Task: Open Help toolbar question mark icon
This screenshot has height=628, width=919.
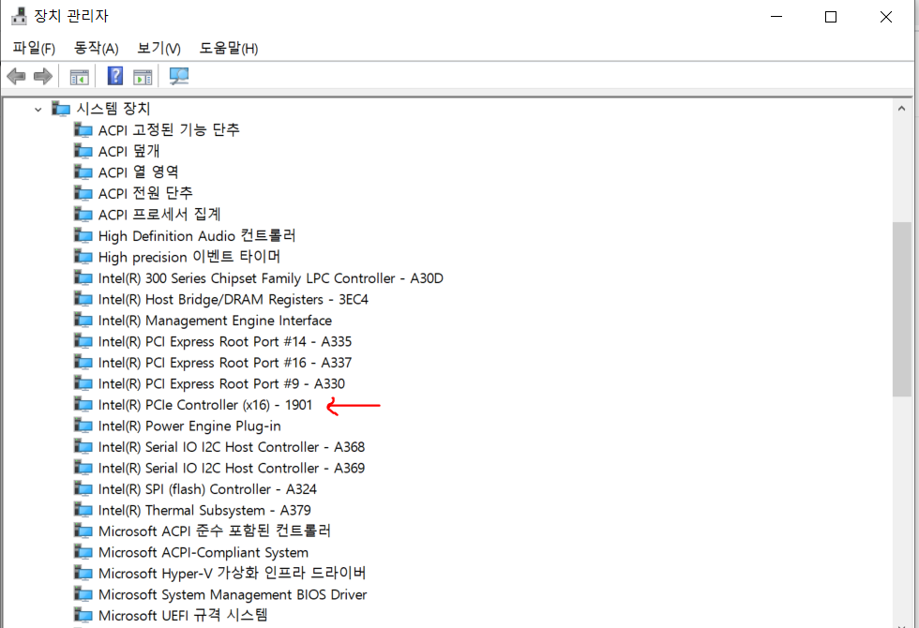Action: coord(115,76)
